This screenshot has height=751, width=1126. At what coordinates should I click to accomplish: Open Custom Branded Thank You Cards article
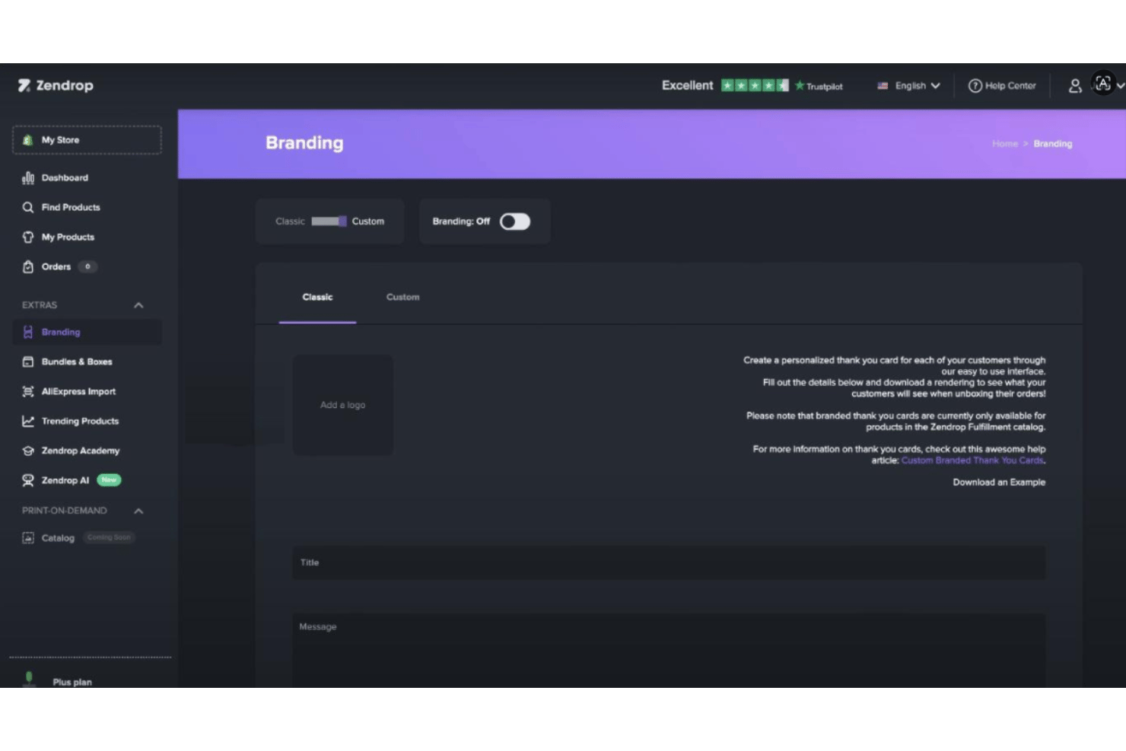point(972,460)
